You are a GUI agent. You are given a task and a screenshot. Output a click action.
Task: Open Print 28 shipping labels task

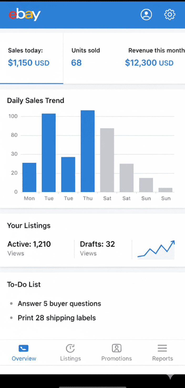(x=57, y=318)
